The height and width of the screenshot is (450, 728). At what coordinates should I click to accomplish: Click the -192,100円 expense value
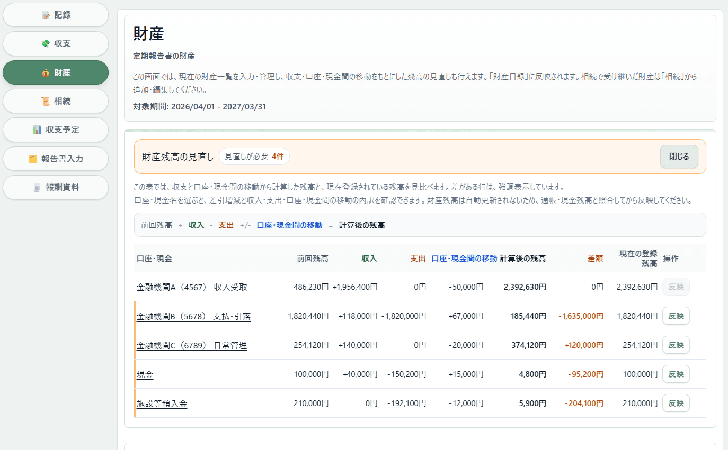pyautogui.click(x=407, y=403)
